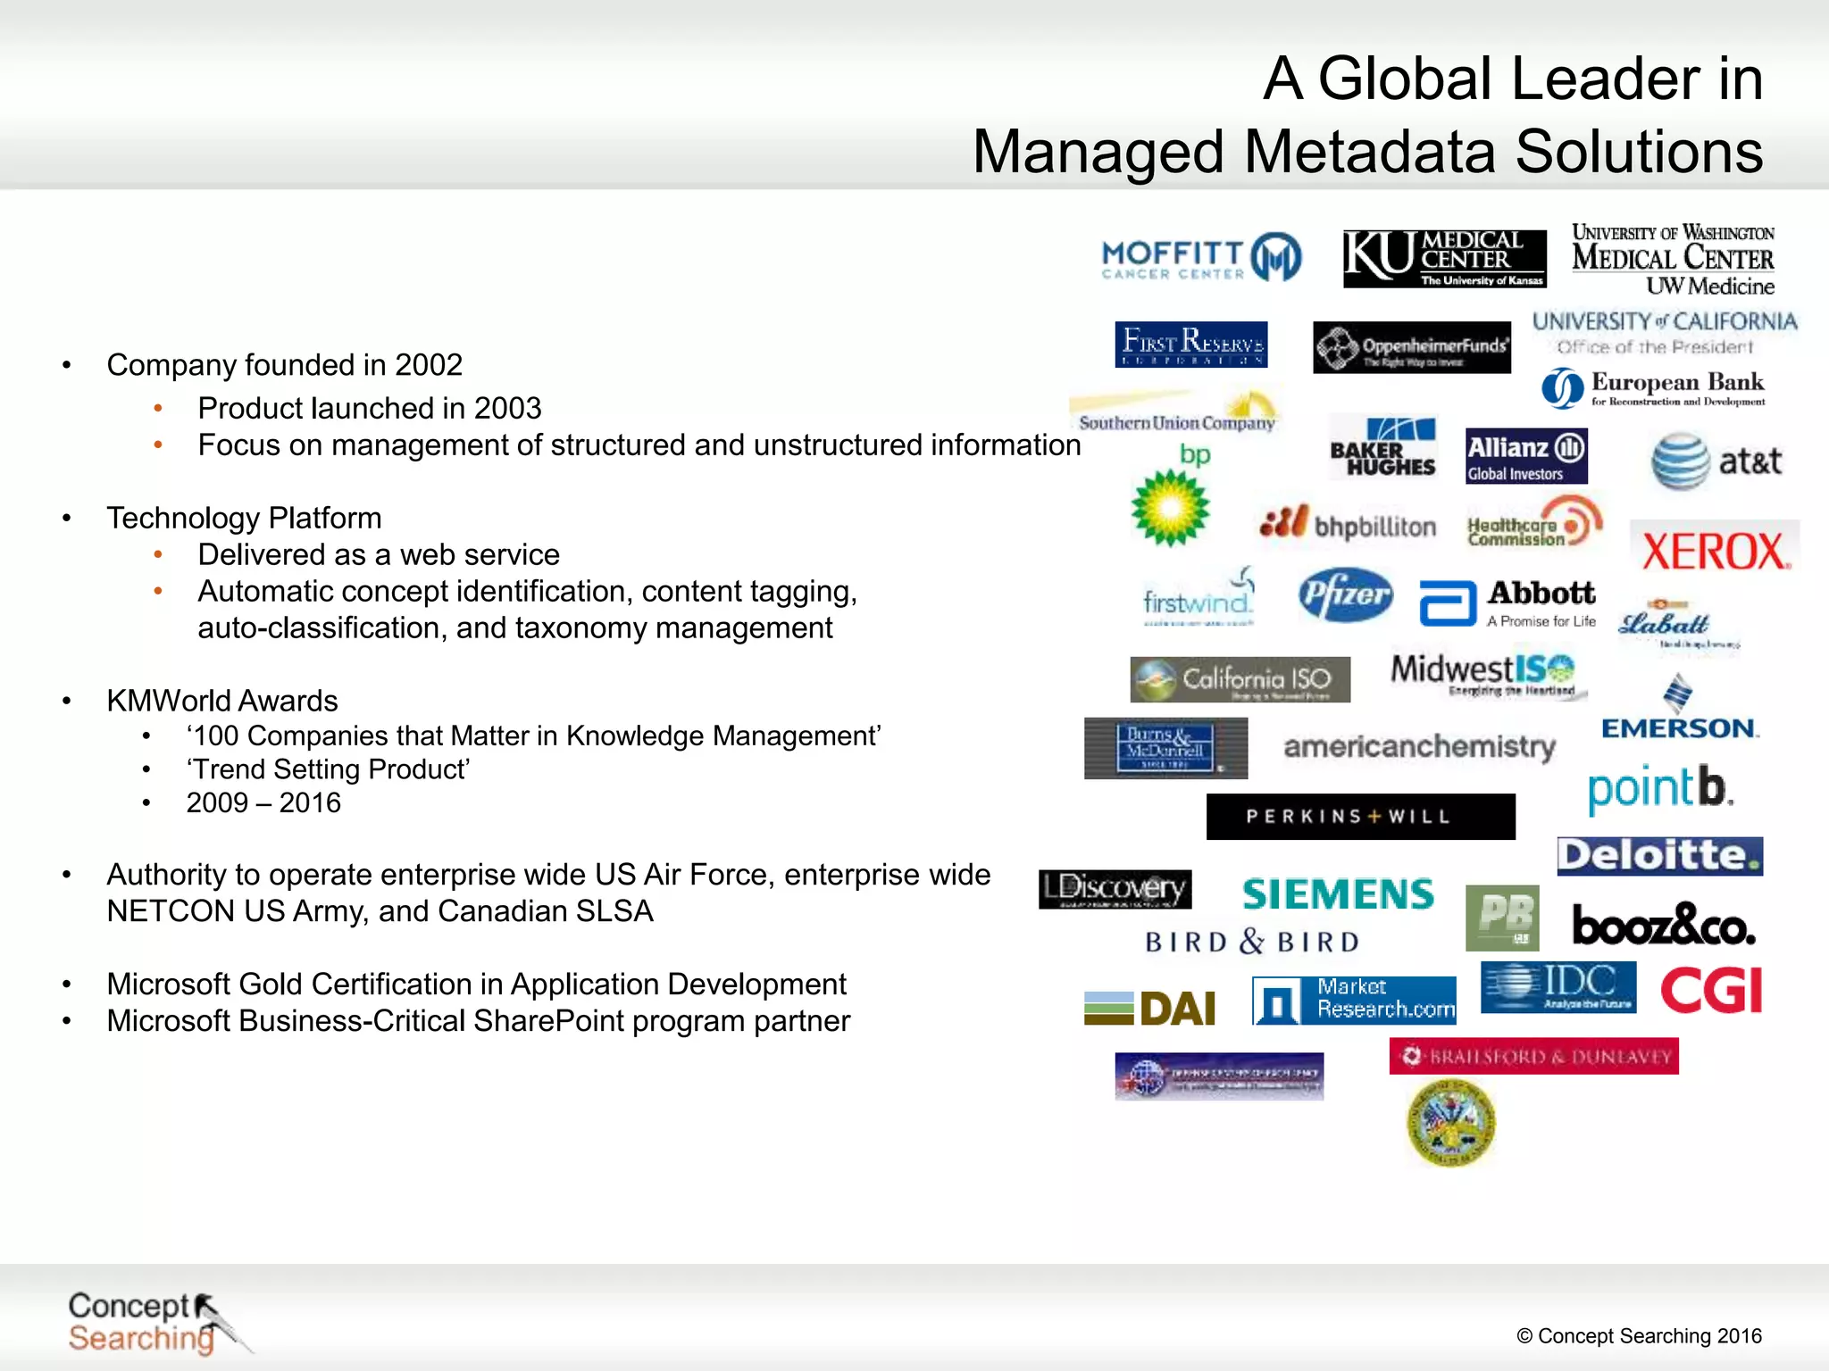Select the 'KMWorld Awards' bullet heading
The width and height of the screenshot is (1829, 1371).
pos(221,701)
